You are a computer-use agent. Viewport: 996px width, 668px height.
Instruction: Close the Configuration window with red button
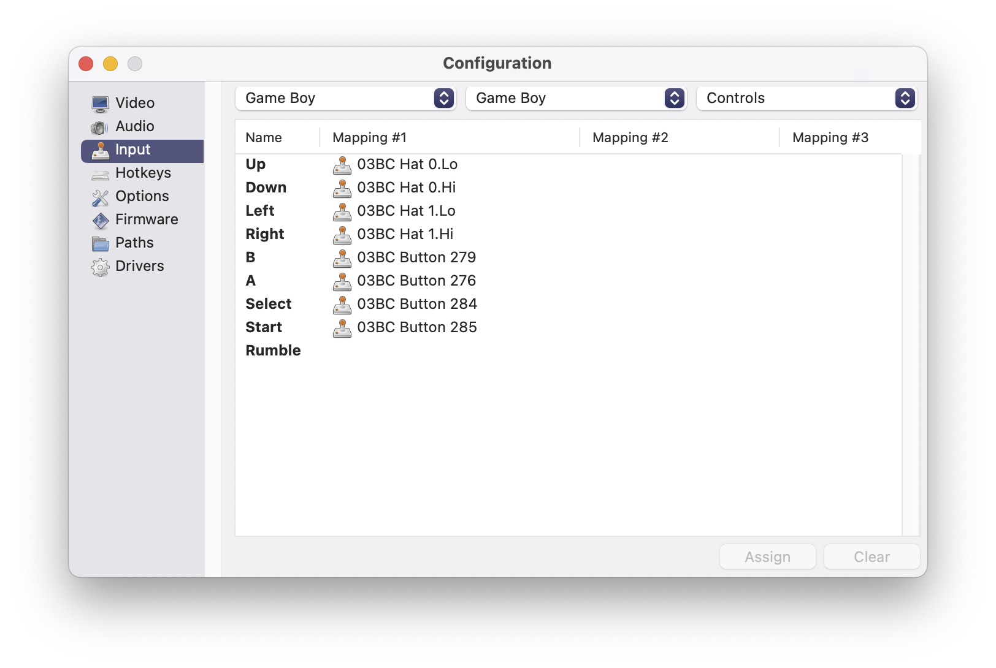pyautogui.click(x=86, y=64)
